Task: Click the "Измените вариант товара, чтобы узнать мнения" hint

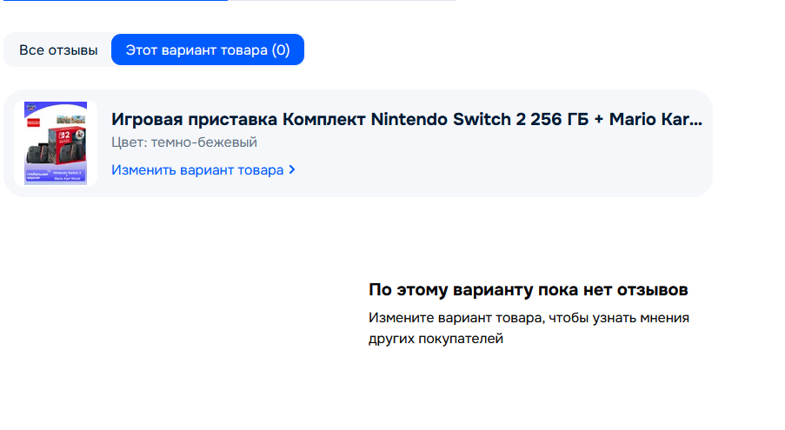Action: 529,318
